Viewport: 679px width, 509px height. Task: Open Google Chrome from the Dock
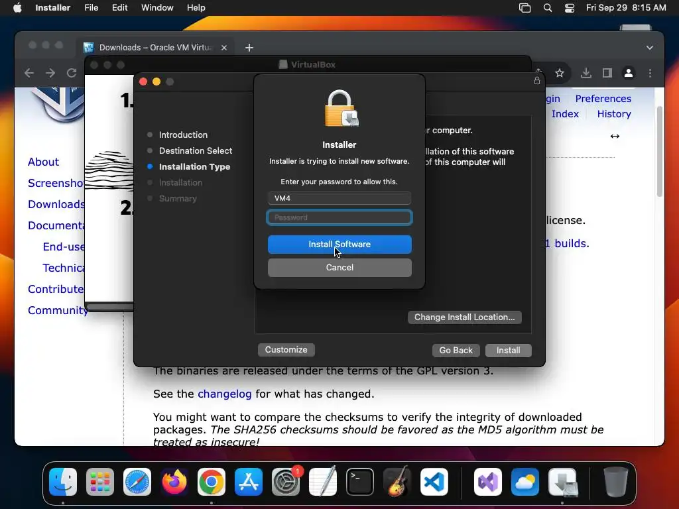point(212,482)
